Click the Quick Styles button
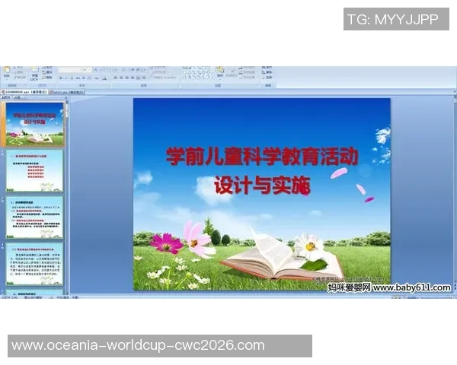457x365 pixels. (232, 72)
